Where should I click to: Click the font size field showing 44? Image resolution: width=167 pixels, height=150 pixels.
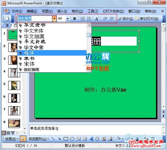coord(62,19)
